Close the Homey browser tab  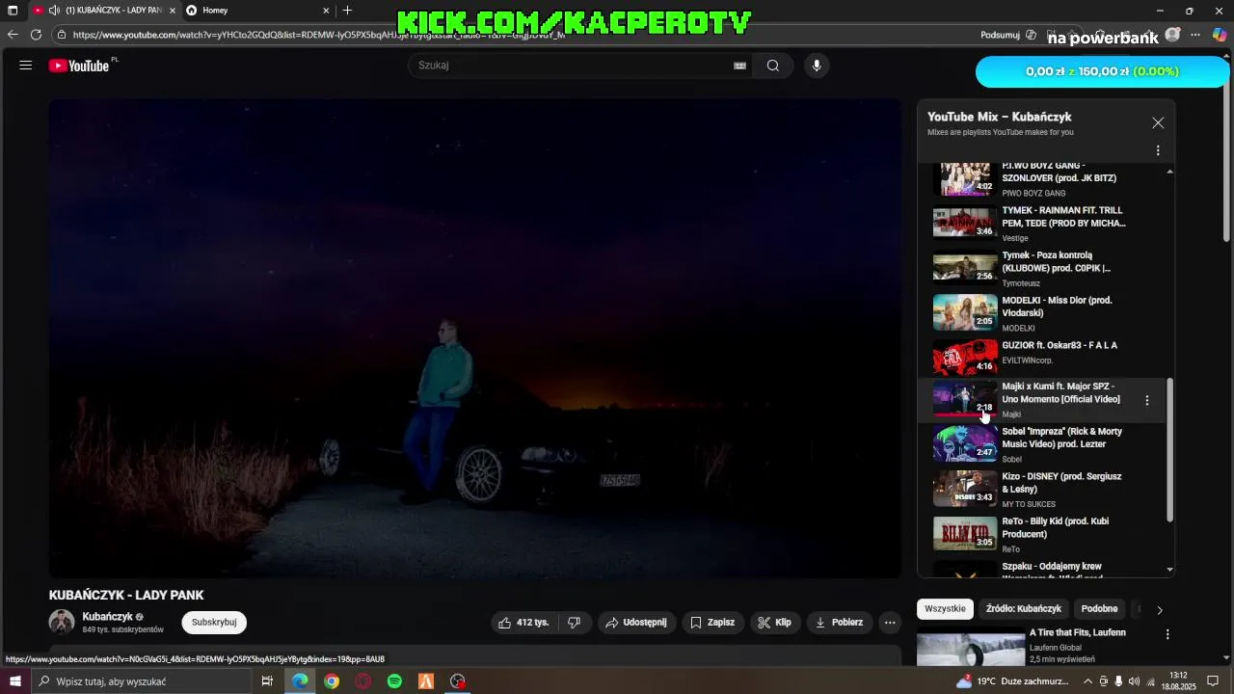(326, 11)
